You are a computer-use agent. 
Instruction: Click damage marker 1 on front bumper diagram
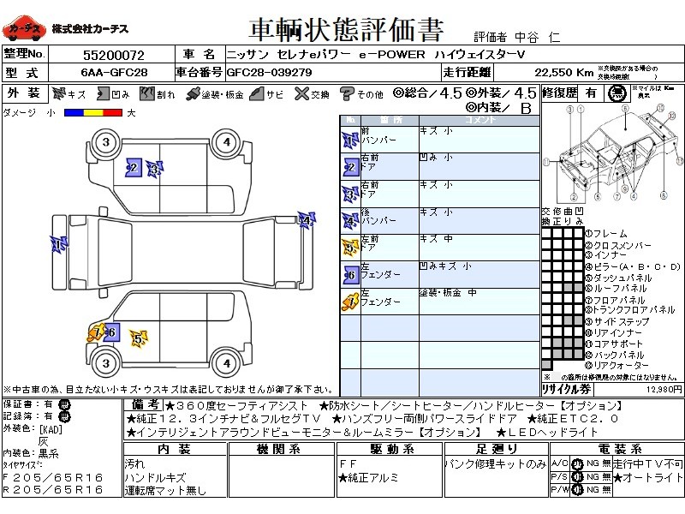click(x=57, y=246)
